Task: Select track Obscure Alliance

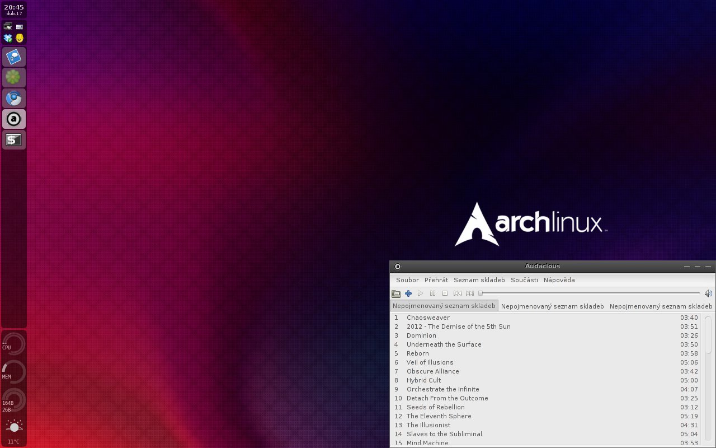Action: point(546,371)
